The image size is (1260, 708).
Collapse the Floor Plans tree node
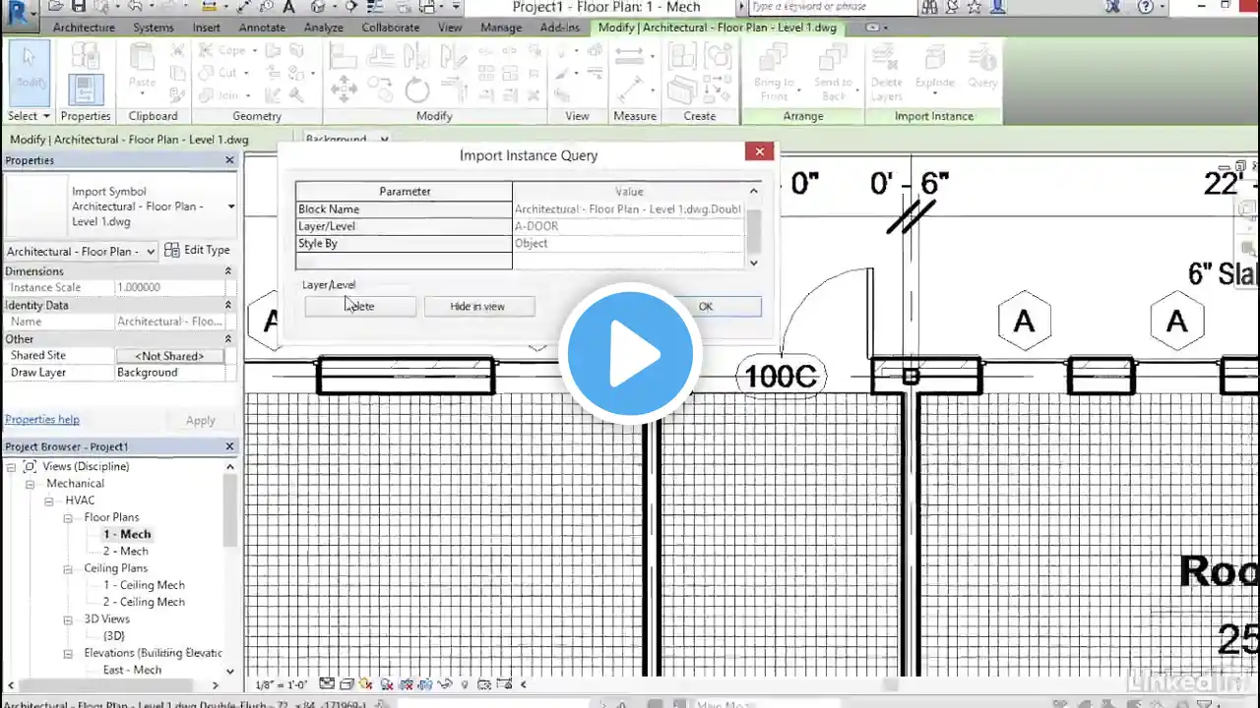pyautogui.click(x=69, y=517)
